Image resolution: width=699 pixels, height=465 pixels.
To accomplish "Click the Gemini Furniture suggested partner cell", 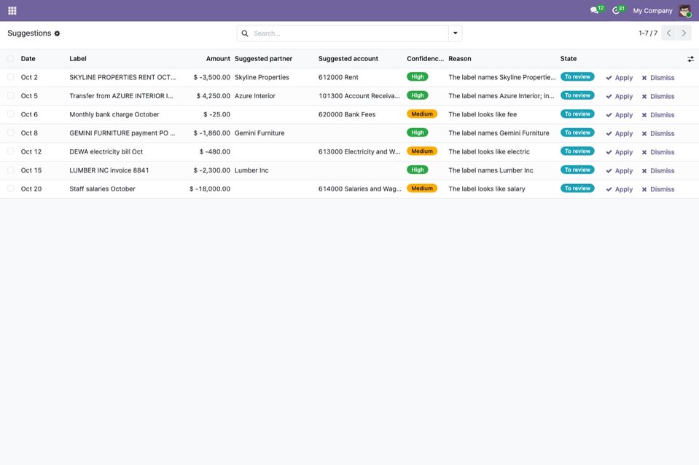I will [259, 133].
